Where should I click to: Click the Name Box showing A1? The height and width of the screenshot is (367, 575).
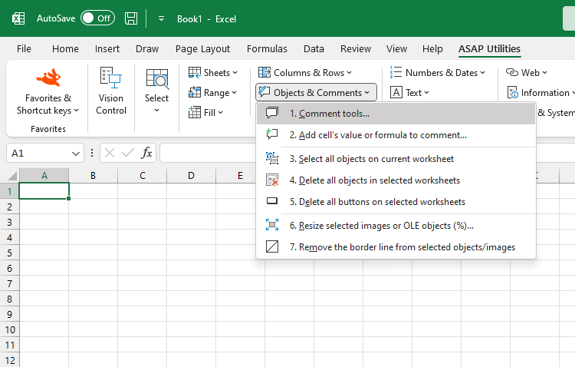38,153
